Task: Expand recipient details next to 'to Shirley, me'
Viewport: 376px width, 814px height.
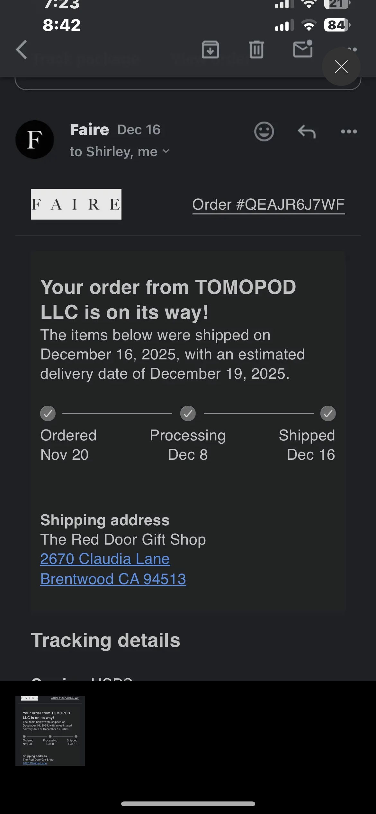Action: pyautogui.click(x=166, y=151)
